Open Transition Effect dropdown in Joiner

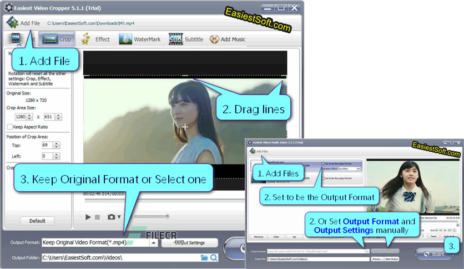pos(350,168)
